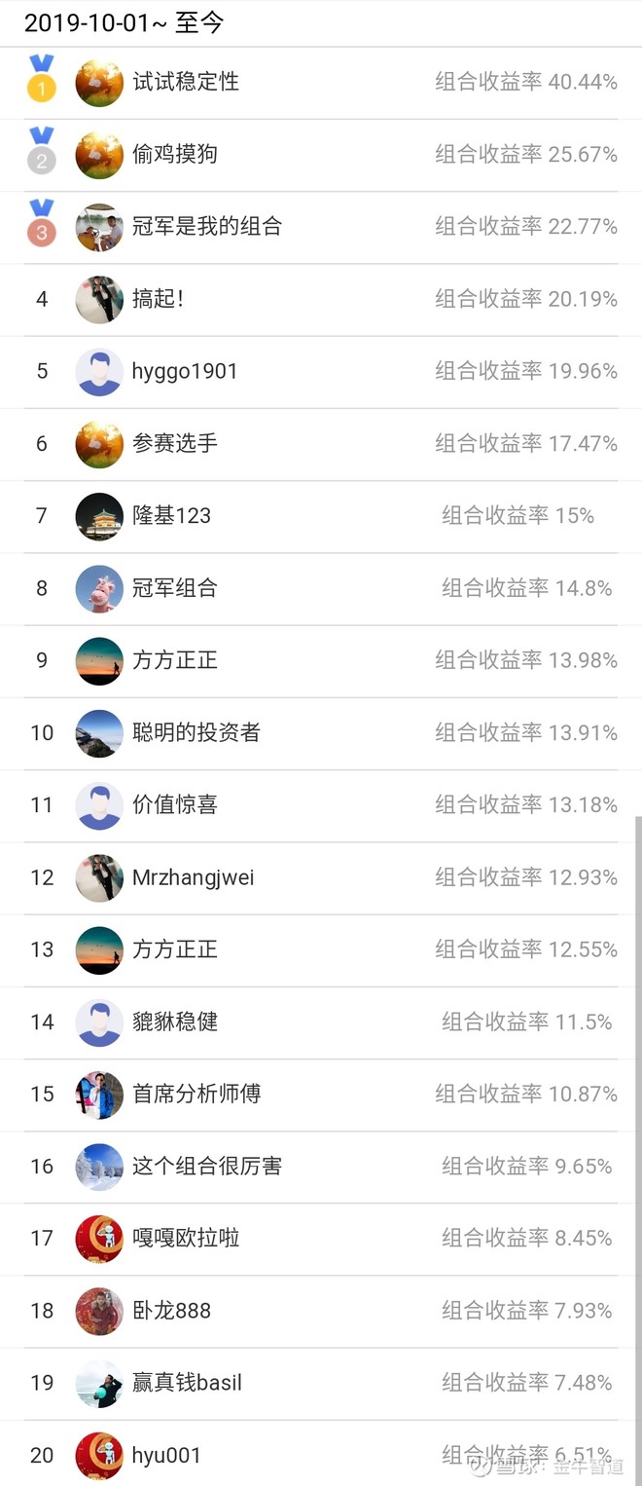This screenshot has height=1486, width=642.
Task: Open the avatar of 赢真钱basil
Action: pos(99,1383)
